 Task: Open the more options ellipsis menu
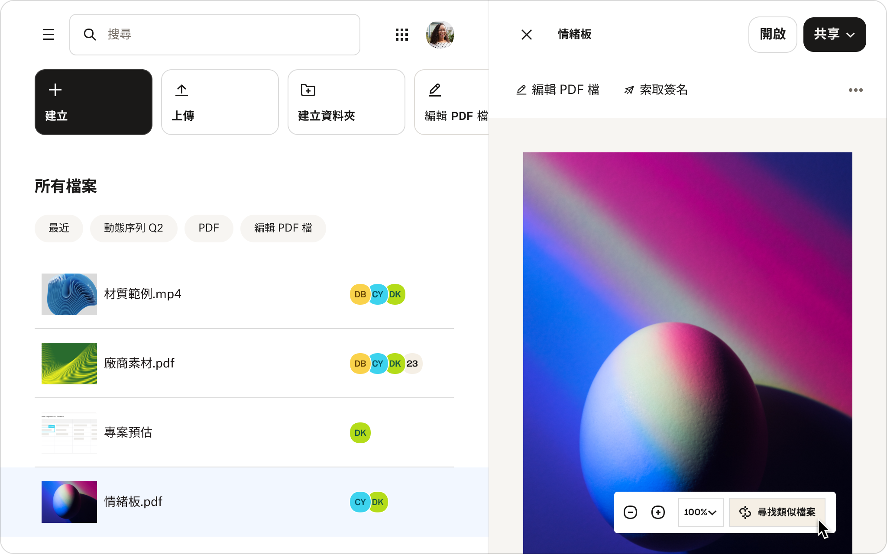coord(856,90)
